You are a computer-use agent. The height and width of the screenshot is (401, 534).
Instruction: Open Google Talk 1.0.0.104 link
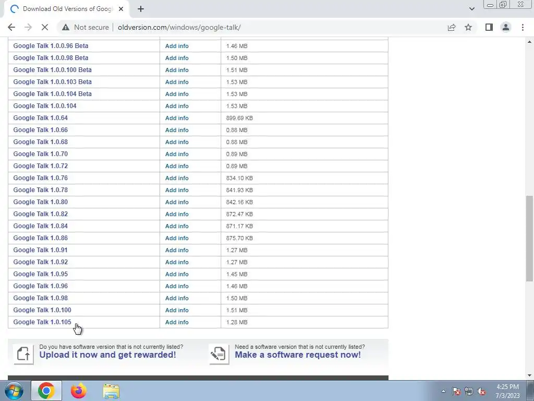45,105
